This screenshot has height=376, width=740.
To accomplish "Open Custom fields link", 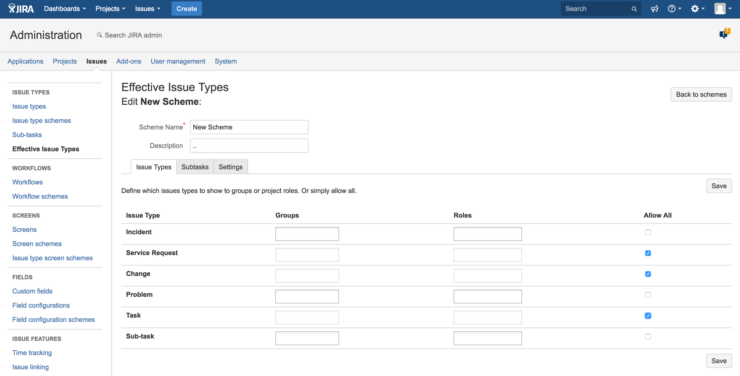I will tap(32, 291).
